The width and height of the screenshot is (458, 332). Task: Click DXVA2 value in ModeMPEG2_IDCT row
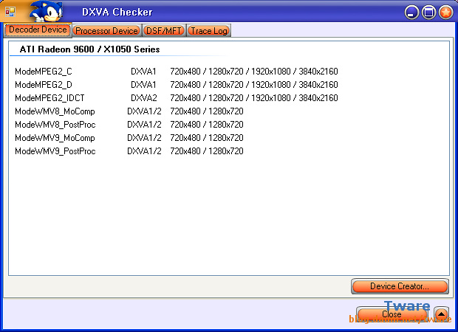[144, 98]
